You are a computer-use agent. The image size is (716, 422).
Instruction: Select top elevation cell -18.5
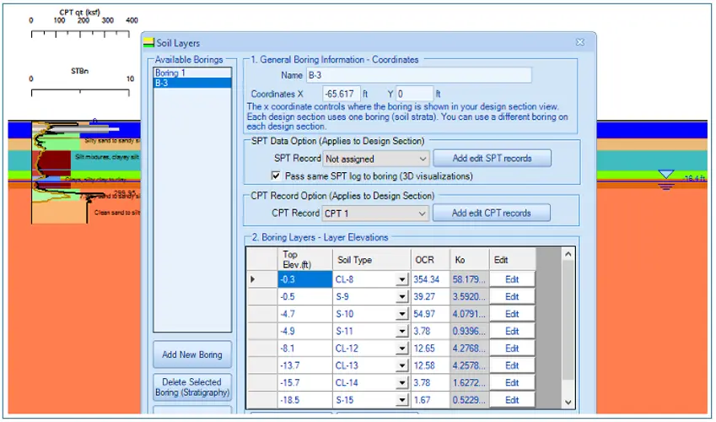pyautogui.click(x=304, y=400)
